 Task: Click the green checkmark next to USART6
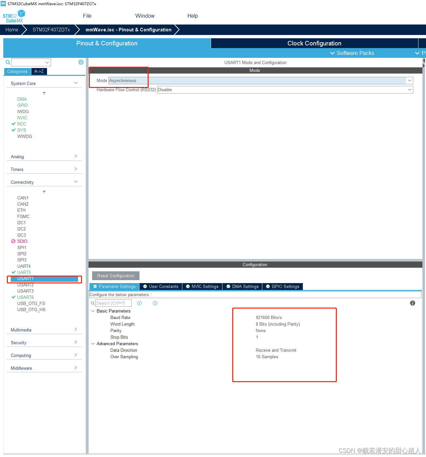coord(13,297)
